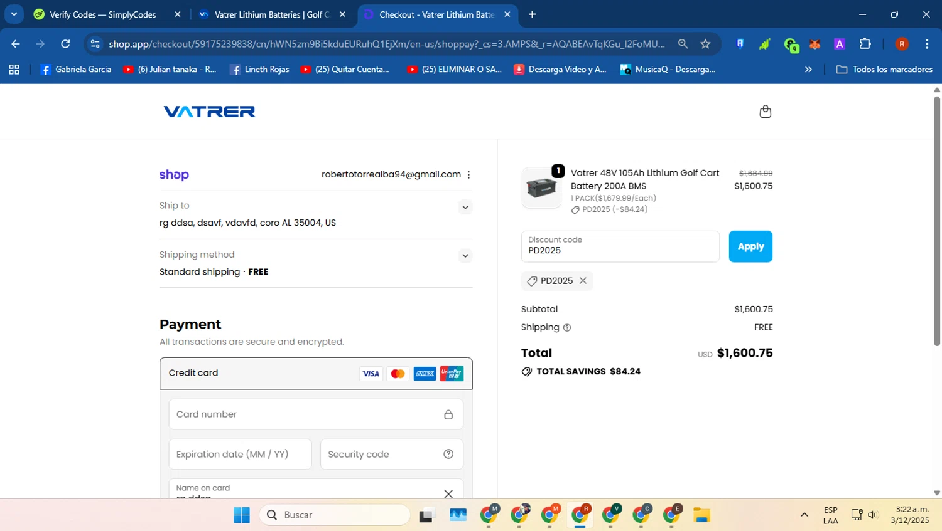Clear the Name on card field
942x531 pixels.
[x=448, y=494]
